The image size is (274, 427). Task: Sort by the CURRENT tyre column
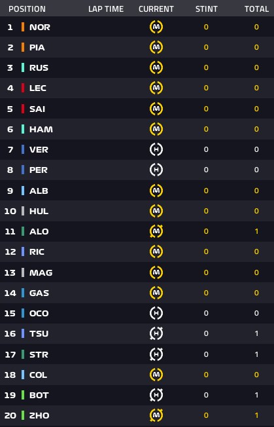[156, 9]
